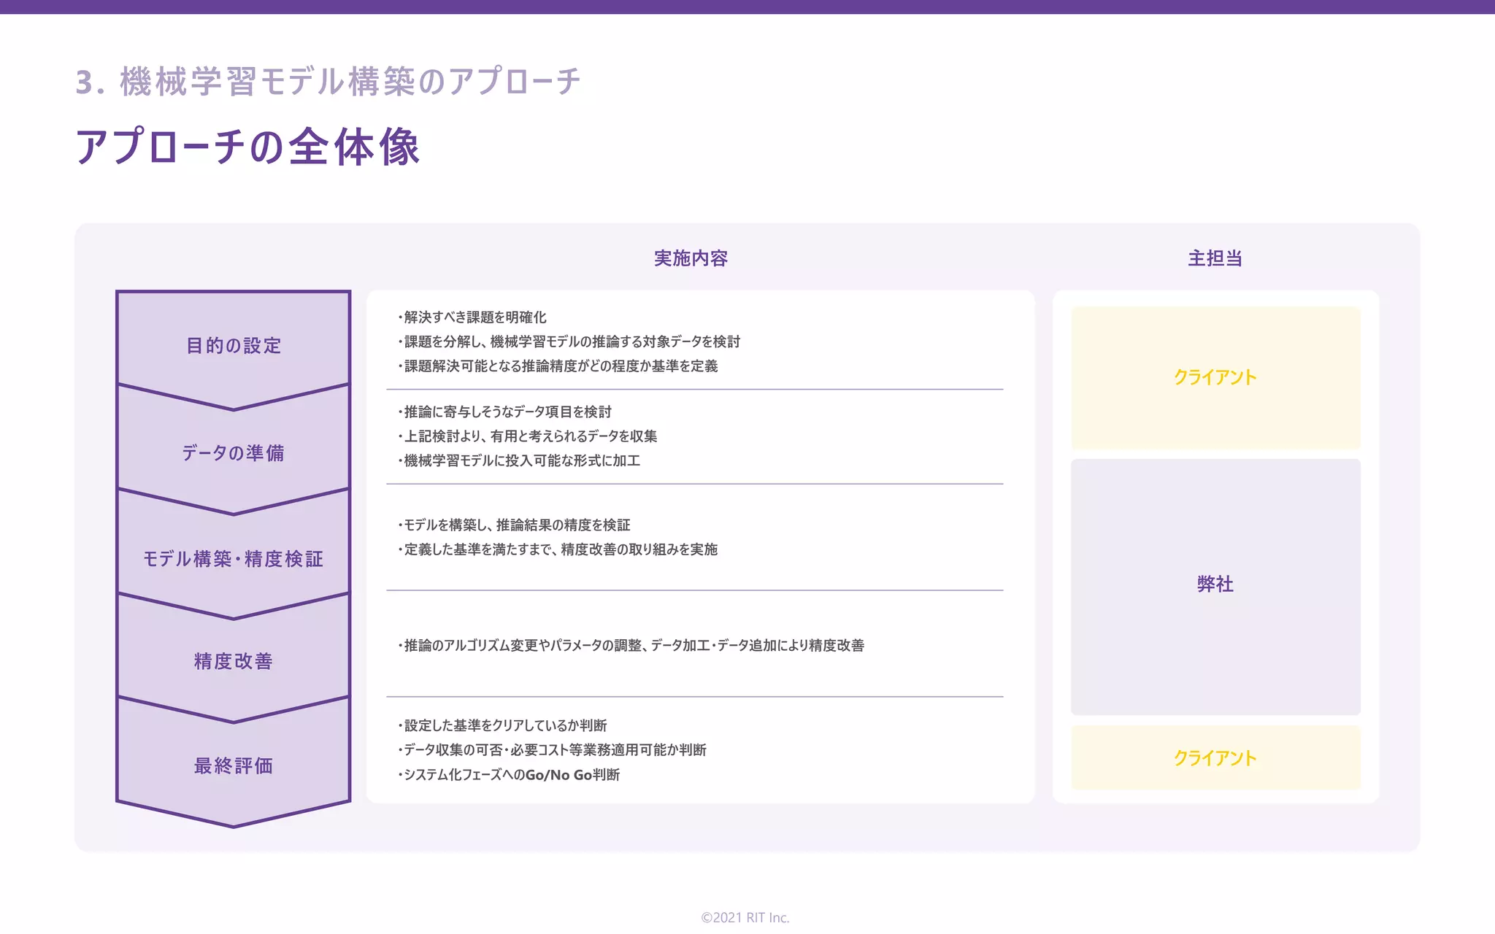The height and width of the screenshot is (934, 1495).
Task: Click the line 解決すべき課題を明確化
Action: pos(472,317)
